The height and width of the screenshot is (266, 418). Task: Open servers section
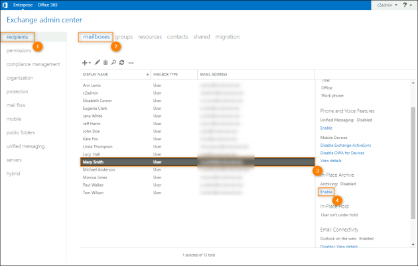tap(14, 160)
